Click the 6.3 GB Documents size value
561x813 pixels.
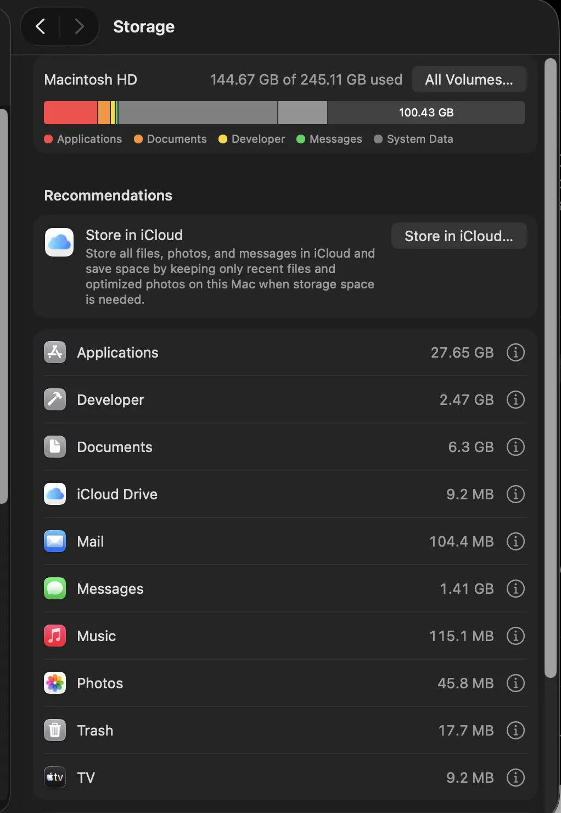click(x=471, y=447)
